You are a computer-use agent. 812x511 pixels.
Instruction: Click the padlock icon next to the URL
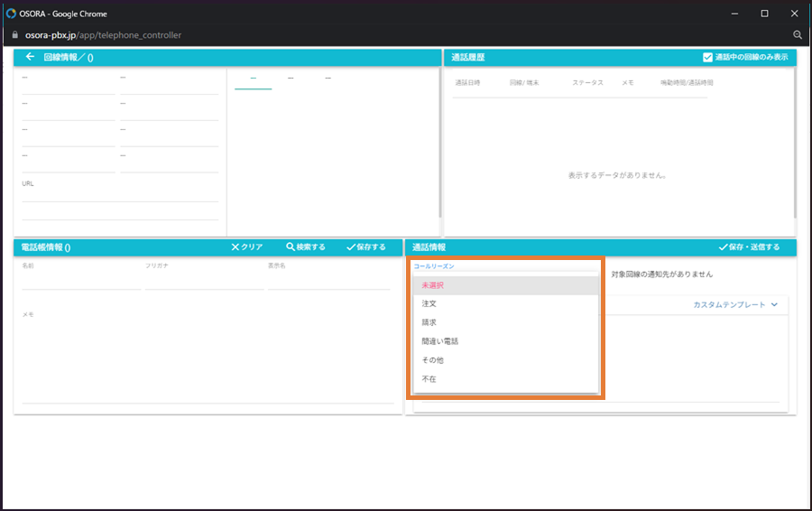coord(14,34)
